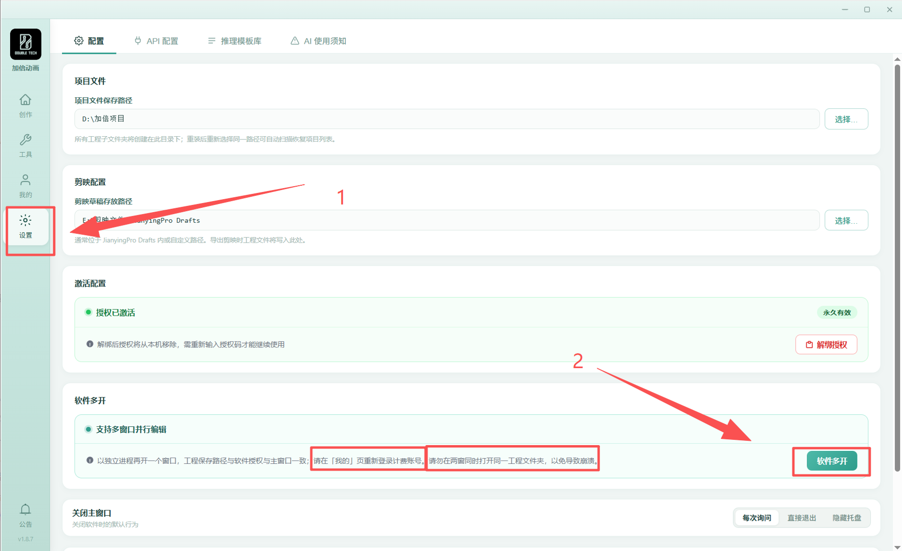Click the JianyingPro Drafts path field
Image resolution: width=902 pixels, height=551 pixels.
(447, 220)
